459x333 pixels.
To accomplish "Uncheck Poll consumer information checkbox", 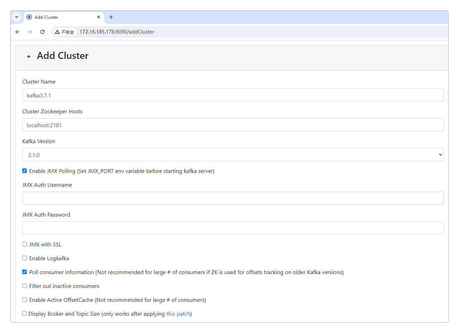I will pos(25,272).
